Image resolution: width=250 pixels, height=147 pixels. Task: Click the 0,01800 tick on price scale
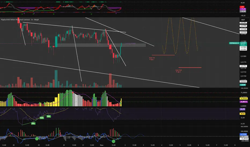(243, 56)
